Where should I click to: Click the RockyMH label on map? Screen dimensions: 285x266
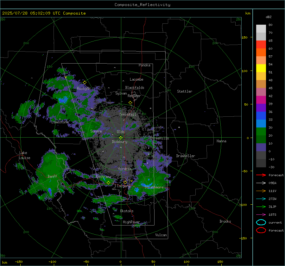84,89
